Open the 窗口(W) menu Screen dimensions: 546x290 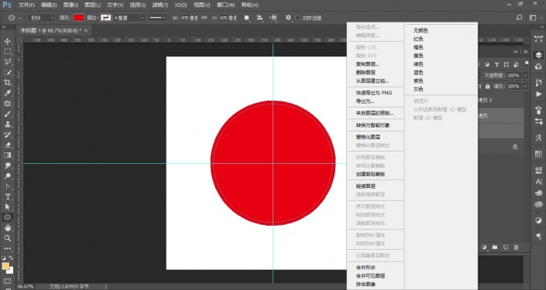225,5
